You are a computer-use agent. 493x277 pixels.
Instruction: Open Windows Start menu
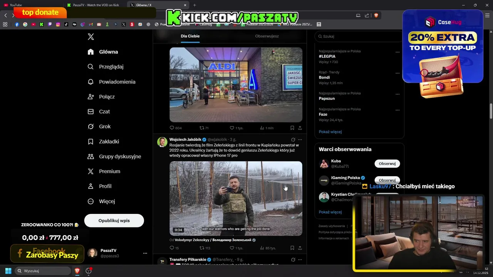[x=8, y=271]
